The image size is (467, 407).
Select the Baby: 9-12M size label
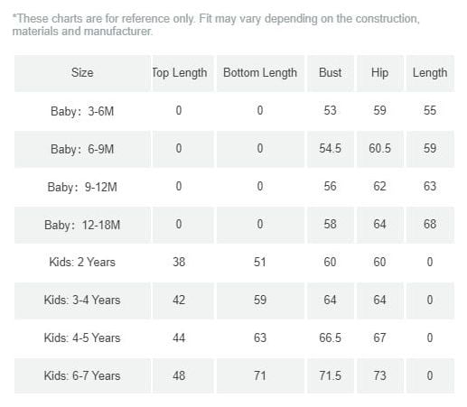pyautogui.click(x=82, y=187)
